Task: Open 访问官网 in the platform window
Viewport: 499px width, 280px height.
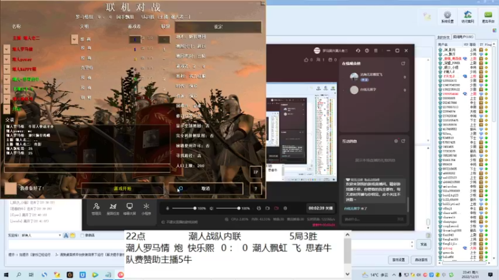Action: [468, 17]
